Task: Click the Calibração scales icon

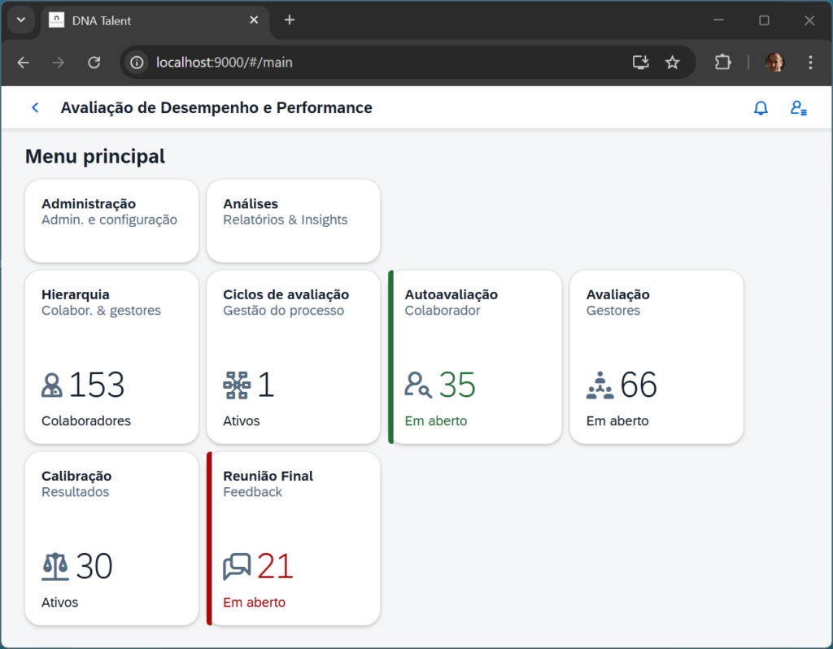Action: (x=55, y=567)
